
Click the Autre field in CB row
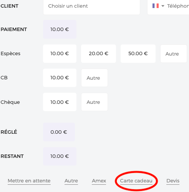click(94, 78)
